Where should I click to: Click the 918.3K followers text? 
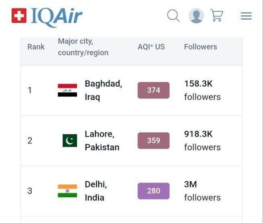click(202, 140)
